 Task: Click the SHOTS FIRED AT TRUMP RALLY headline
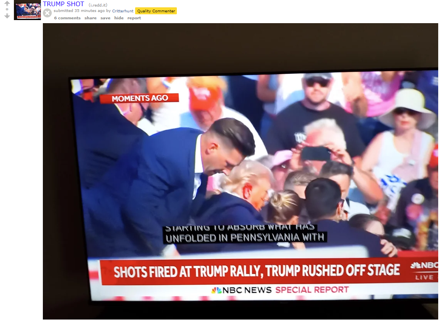pos(256,271)
